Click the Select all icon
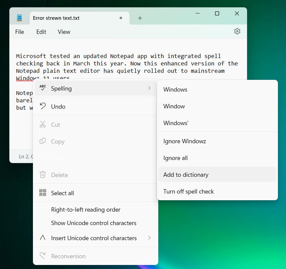Screen dimensions: 286x269 click(43, 193)
